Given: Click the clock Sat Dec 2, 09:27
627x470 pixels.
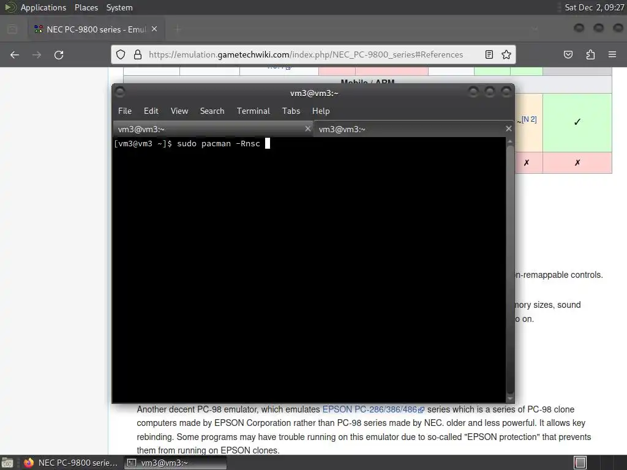Looking at the screenshot, I should coord(594,7).
